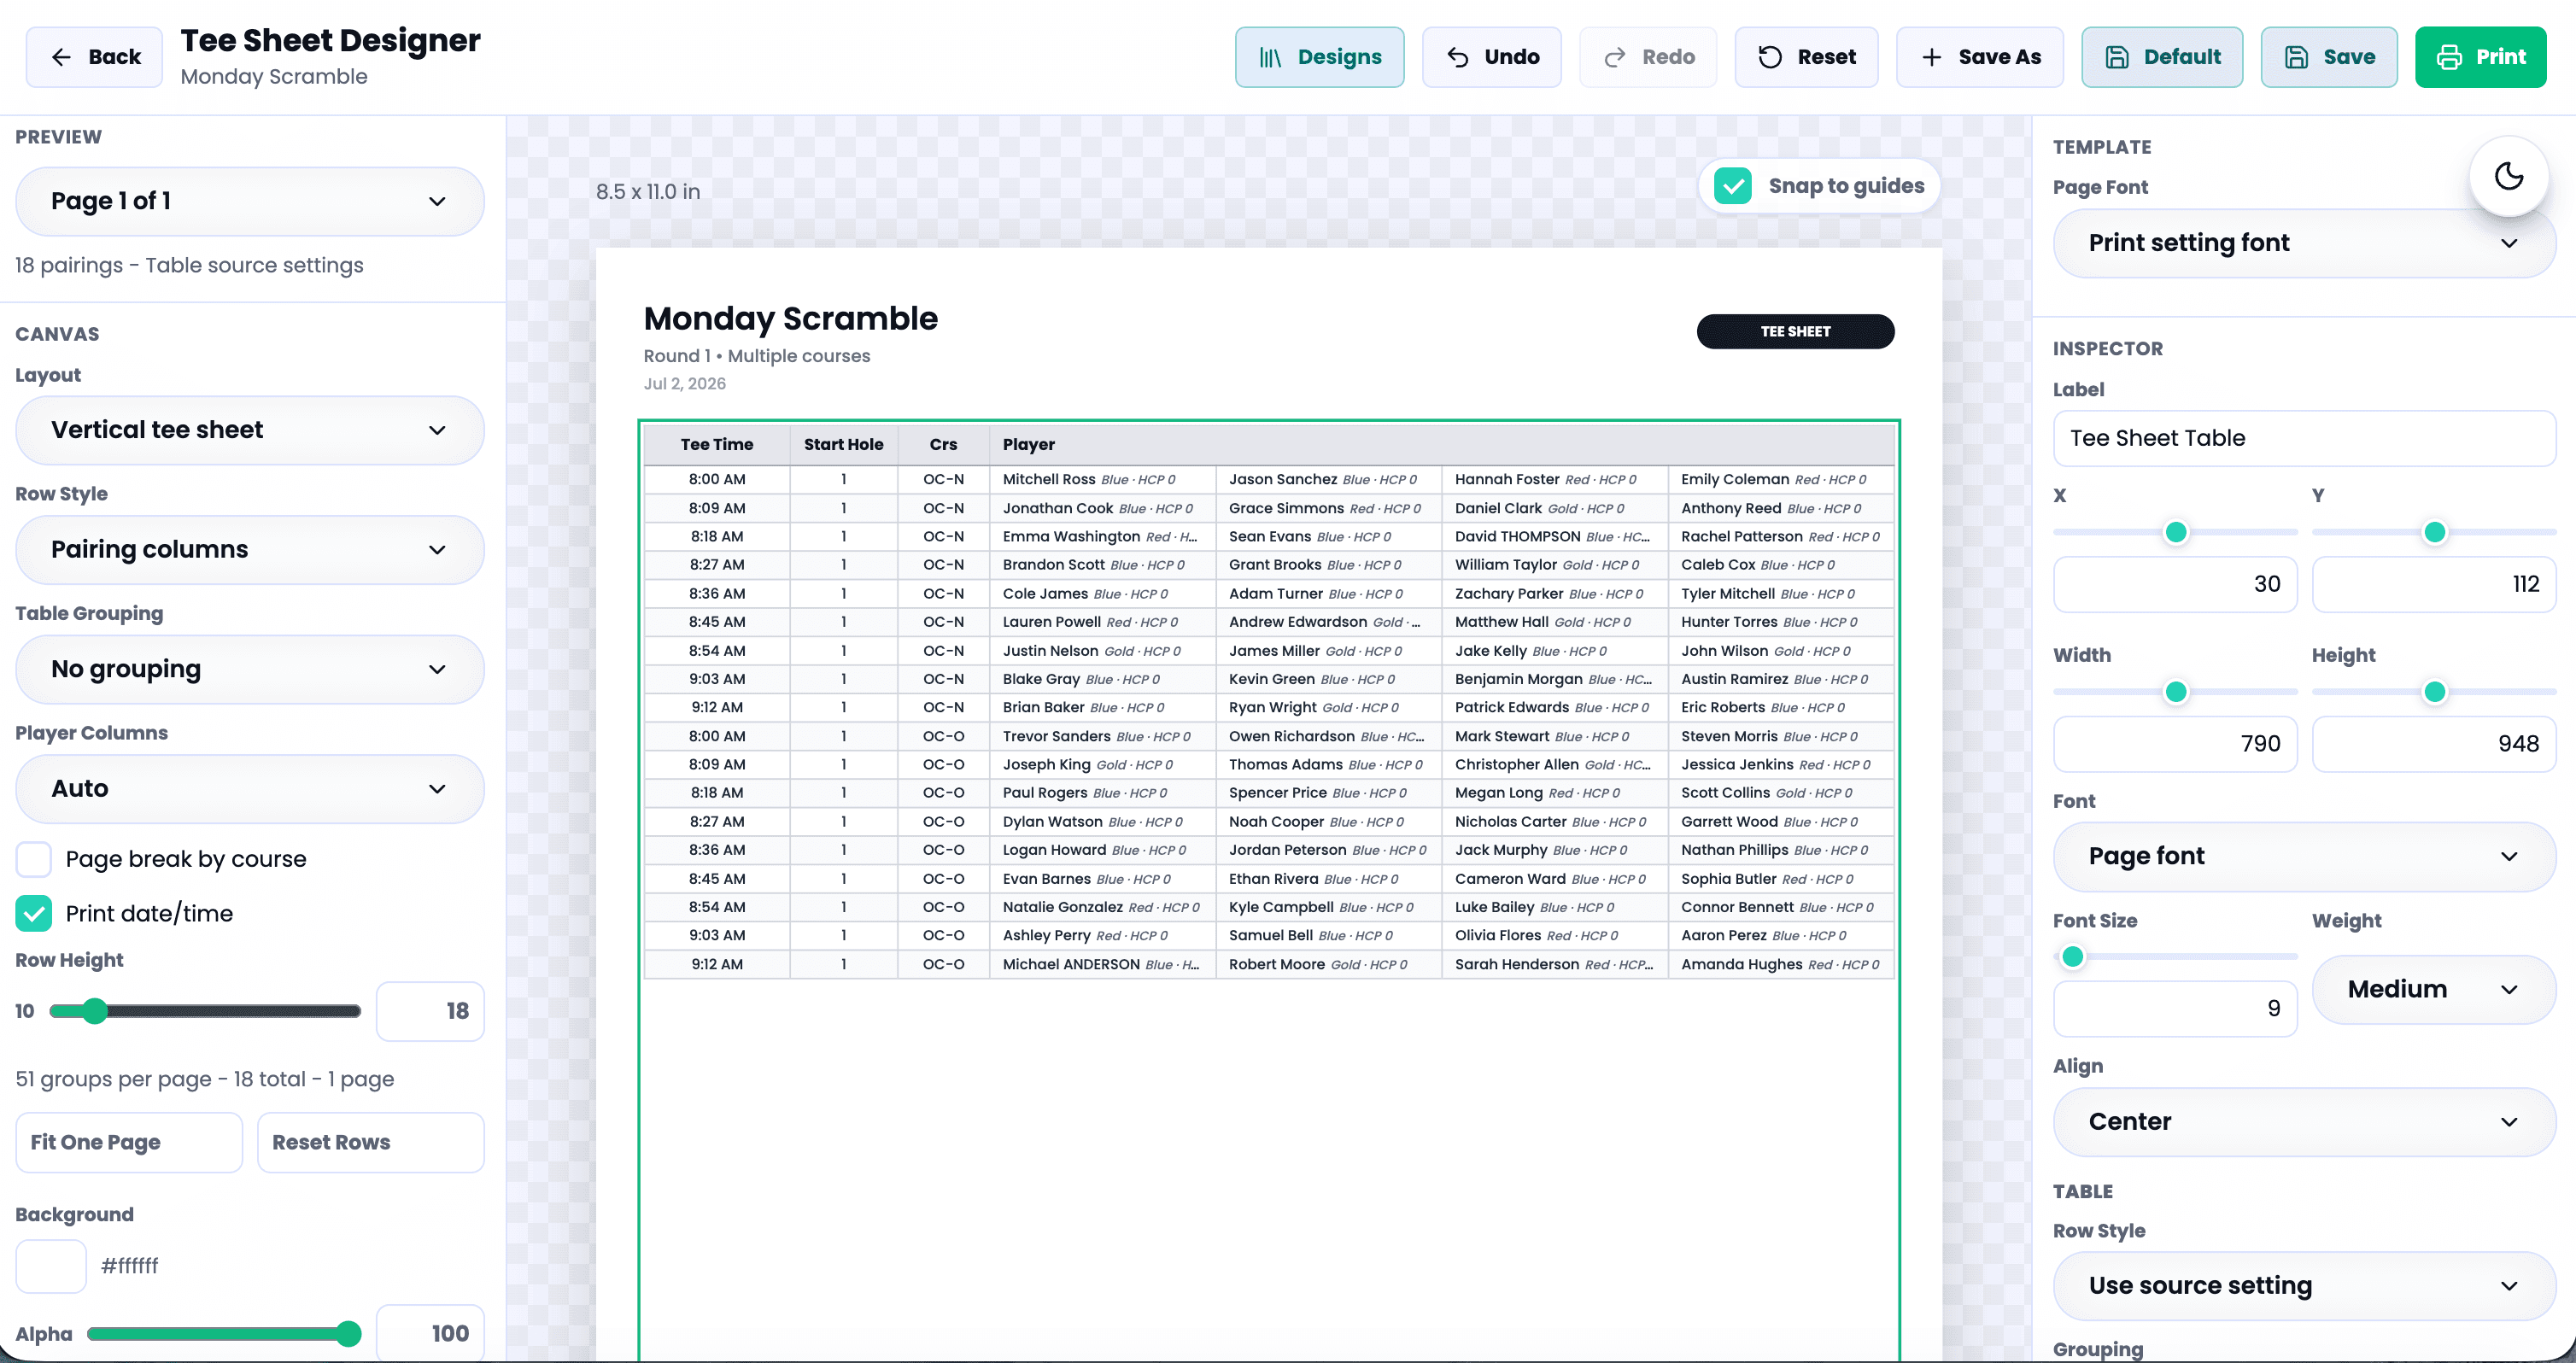Click the Alpha field showing 100
This screenshot has height=1363, width=2576.
430,1333
